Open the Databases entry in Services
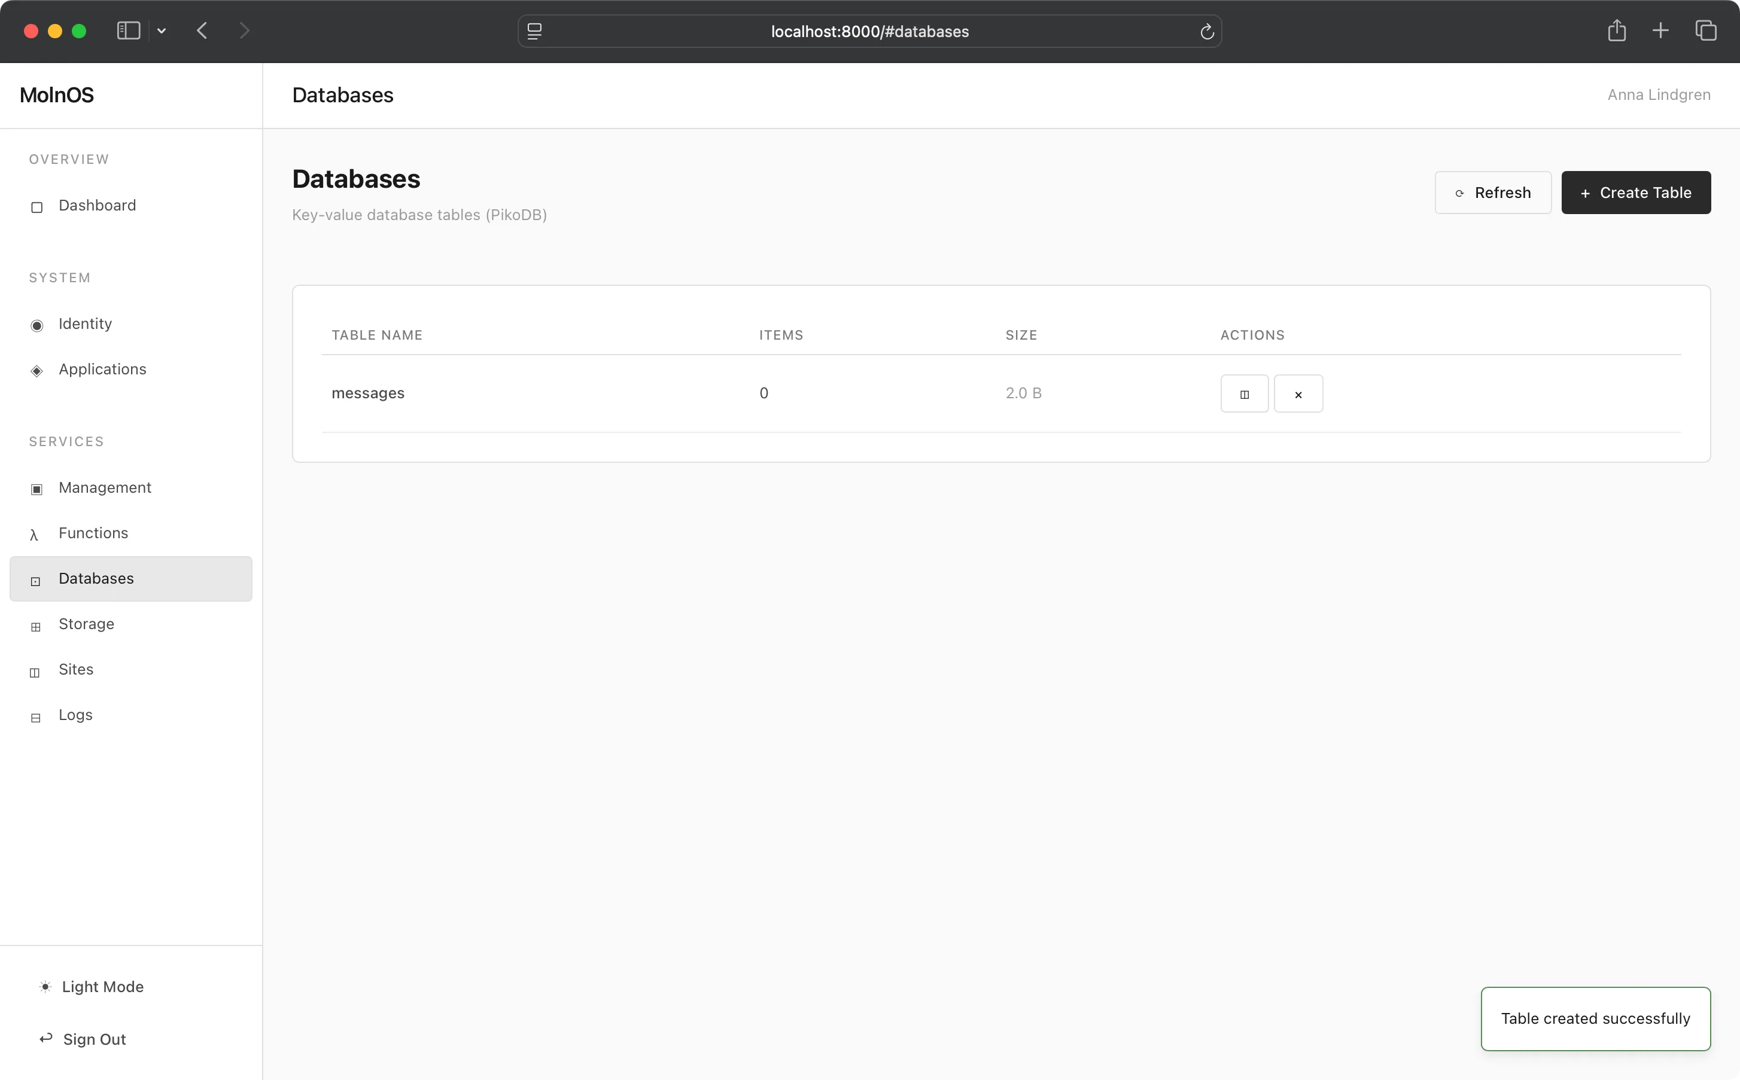 pos(96,578)
